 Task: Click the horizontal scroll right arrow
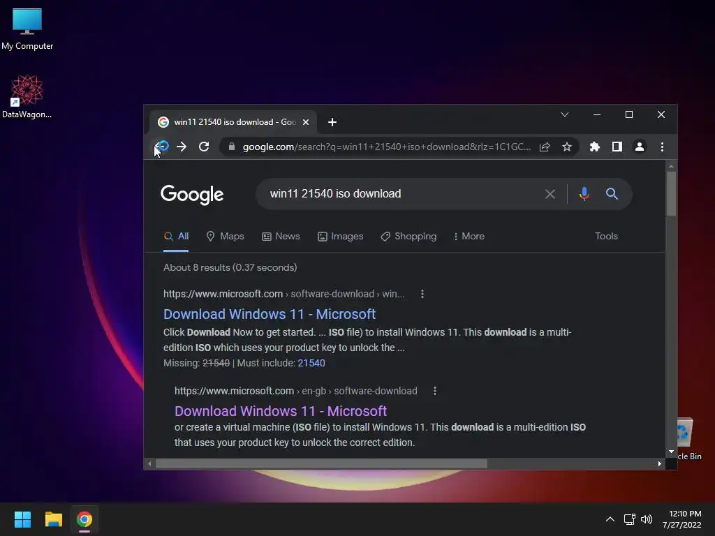(659, 463)
